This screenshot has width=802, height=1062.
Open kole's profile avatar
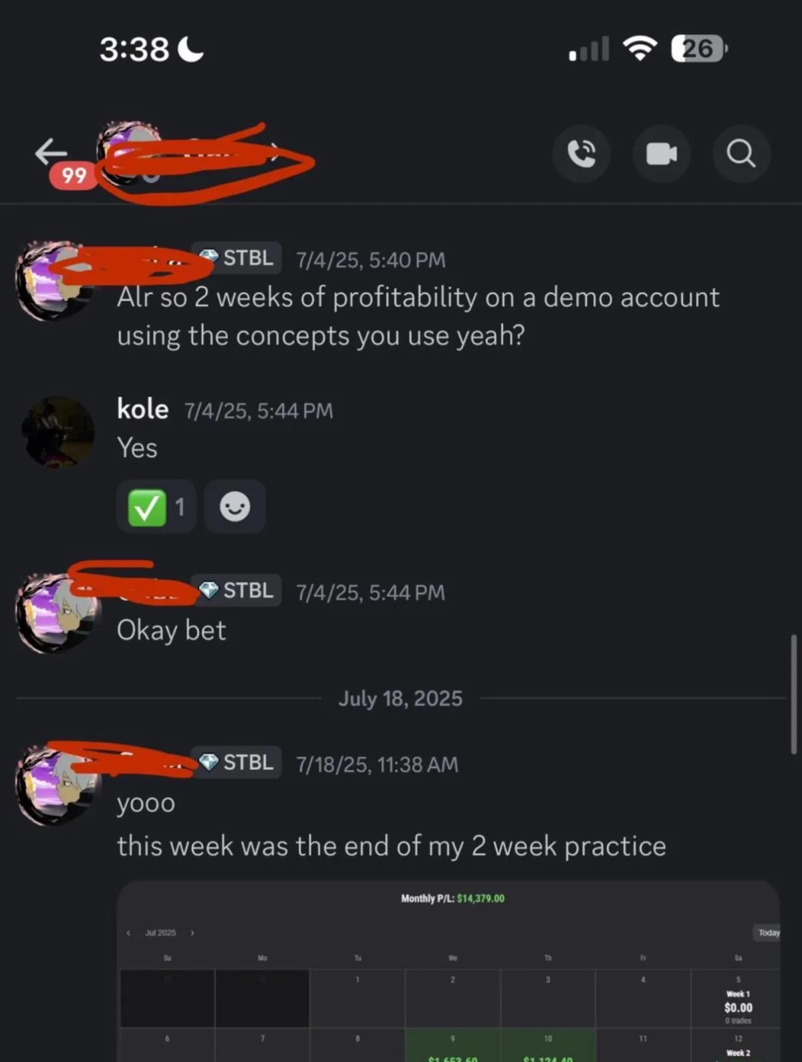pyautogui.click(x=58, y=432)
